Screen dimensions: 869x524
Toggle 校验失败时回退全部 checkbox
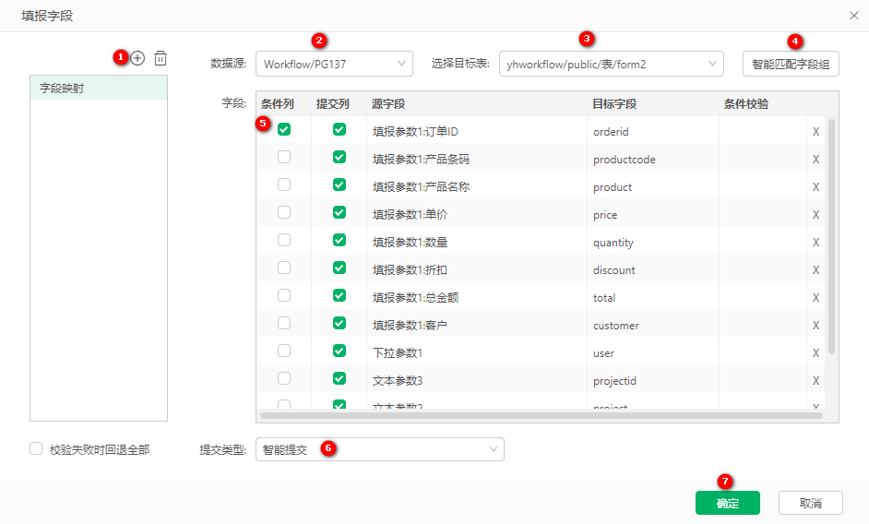(36, 448)
